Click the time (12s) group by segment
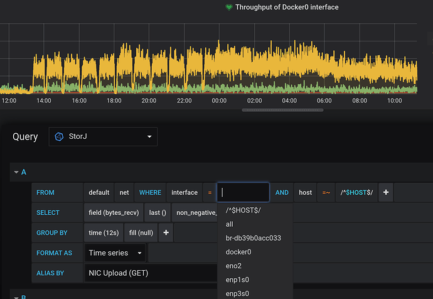The height and width of the screenshot is (299, 433). [x=104, y=233]
